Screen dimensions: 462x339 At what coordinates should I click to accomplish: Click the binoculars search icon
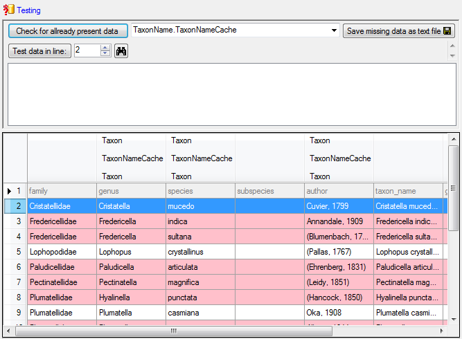121,51
